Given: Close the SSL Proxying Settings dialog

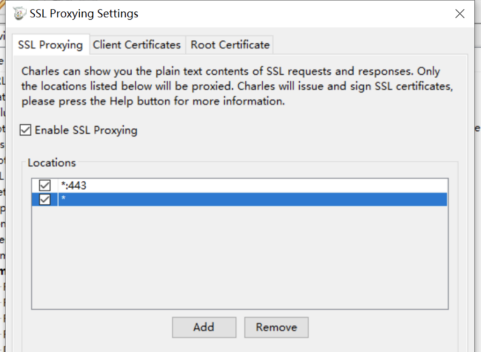Looking at the screenshot, I should point(459,13).
